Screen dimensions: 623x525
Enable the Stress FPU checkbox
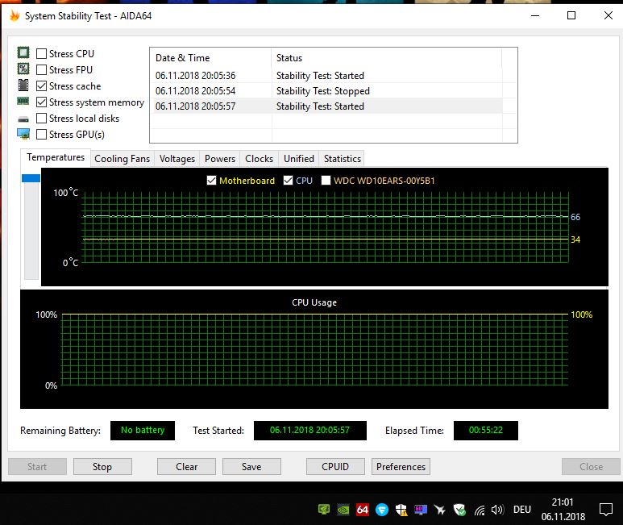coord(41,69)
